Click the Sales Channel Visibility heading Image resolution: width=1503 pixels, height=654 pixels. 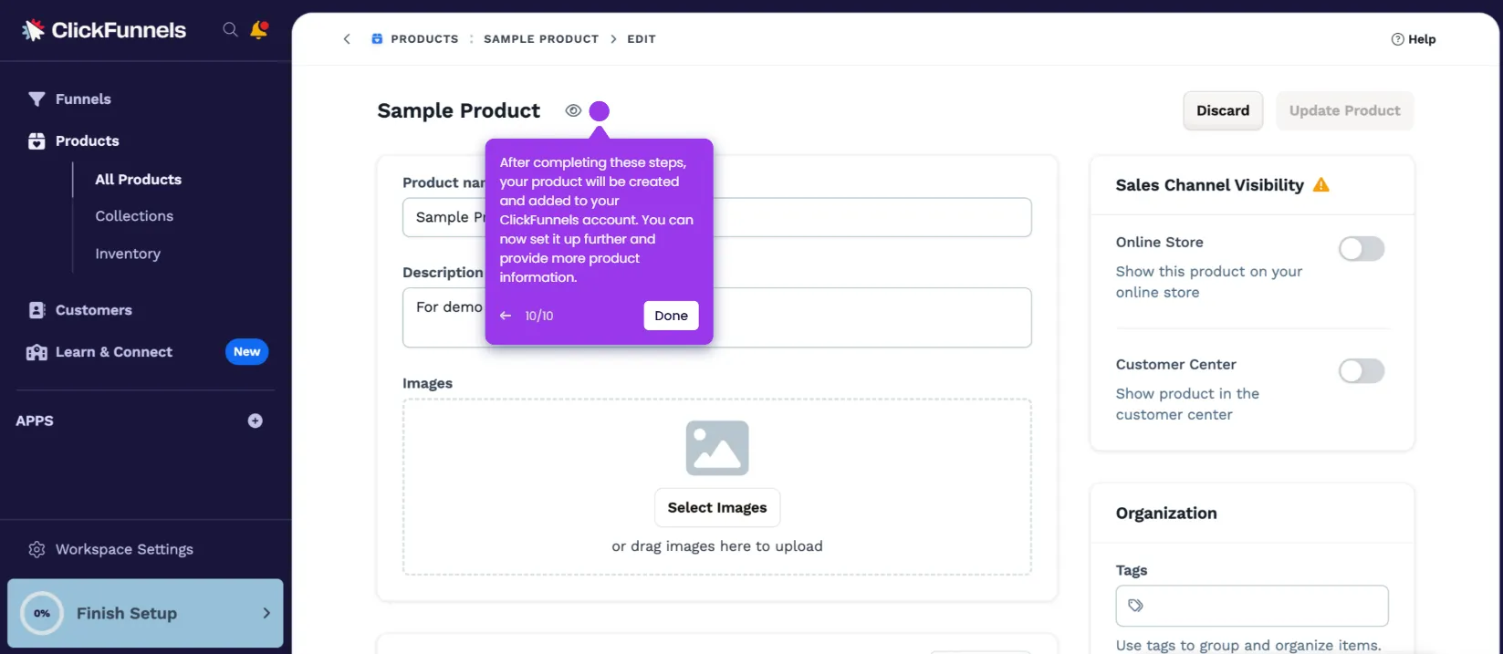[x=1210, y=185]
